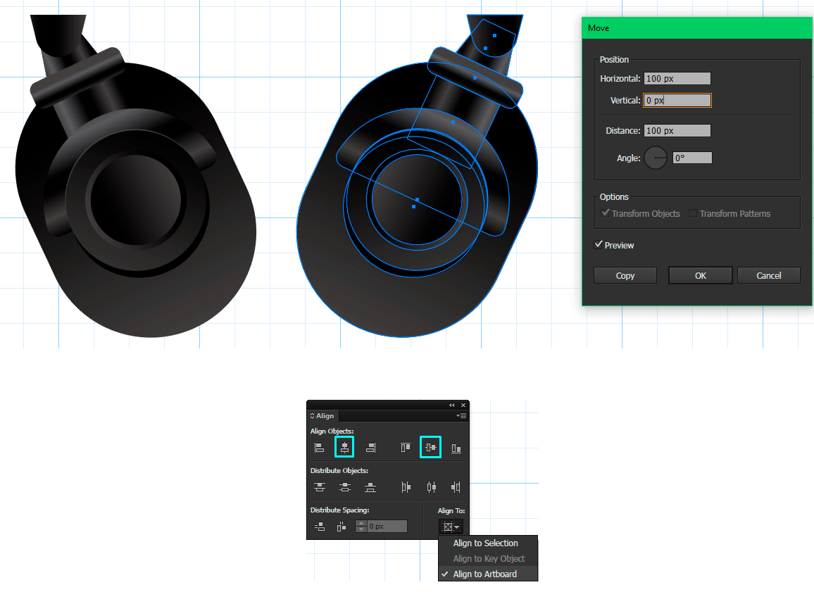The height and width of the screenshot is (611, 814).
Task: Collapse the Align panel with double arrows
Action: [x=452, y=405]
